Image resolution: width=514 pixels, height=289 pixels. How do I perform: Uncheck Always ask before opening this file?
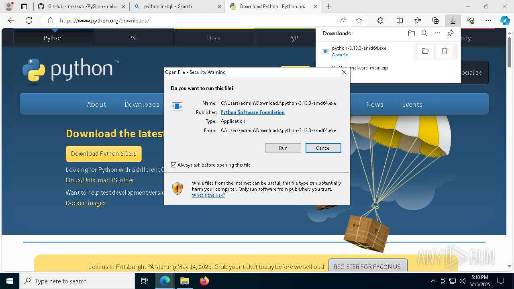click(x=174, y=165)
